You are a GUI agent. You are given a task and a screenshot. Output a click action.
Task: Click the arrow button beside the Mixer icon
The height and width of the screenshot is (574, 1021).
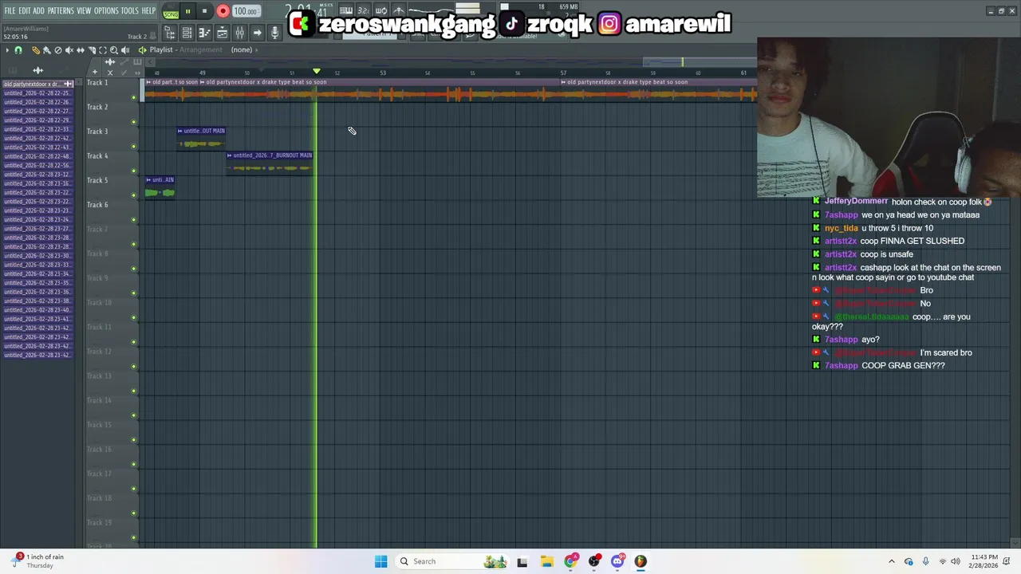coord(257,33)
